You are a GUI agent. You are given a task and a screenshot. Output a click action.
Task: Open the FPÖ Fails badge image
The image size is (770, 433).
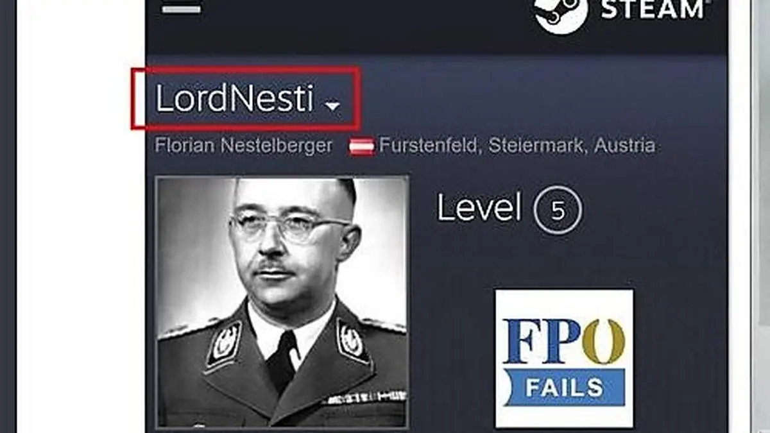(x=564, y=358)
